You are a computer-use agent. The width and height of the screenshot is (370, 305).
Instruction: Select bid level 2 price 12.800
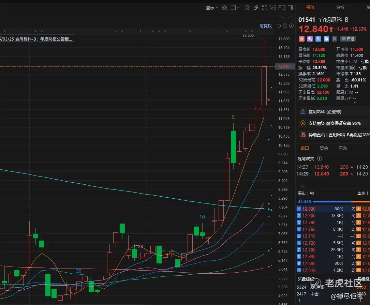309,216
